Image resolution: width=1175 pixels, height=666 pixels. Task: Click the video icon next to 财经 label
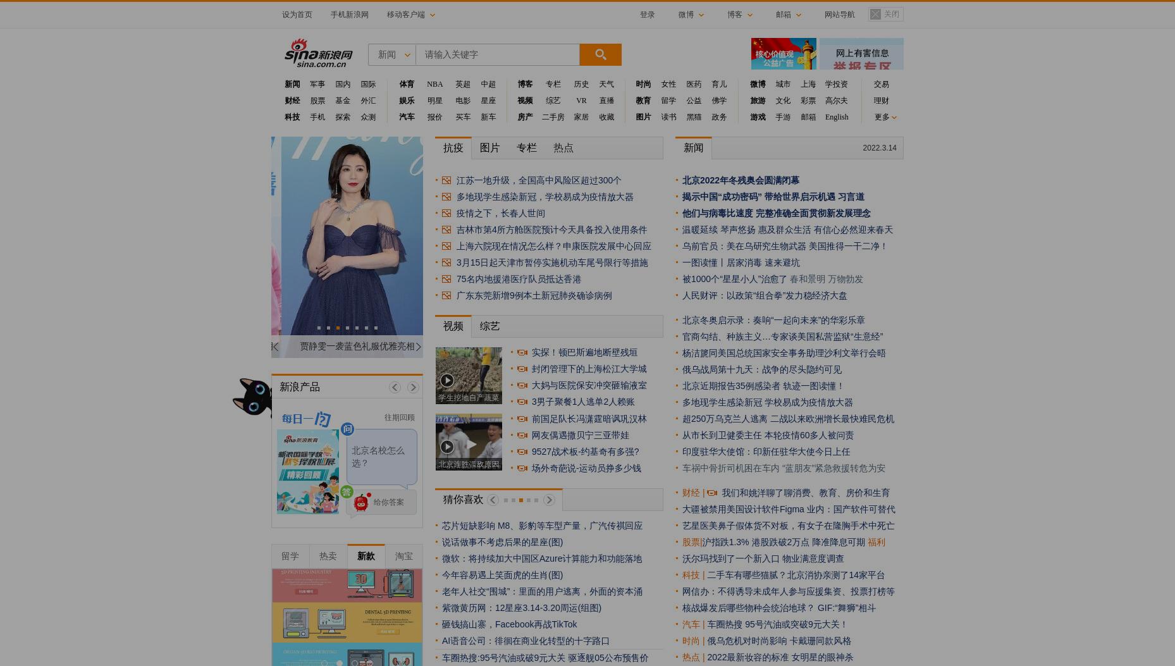(712, 493)
